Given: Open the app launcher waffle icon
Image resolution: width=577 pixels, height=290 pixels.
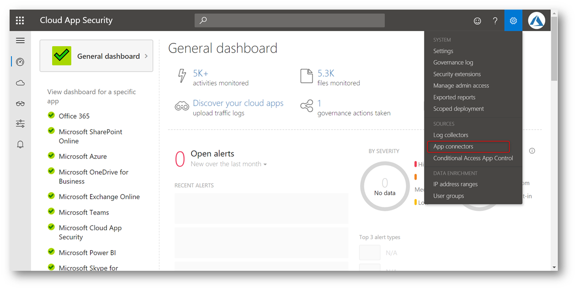Looking at the screenshot, I should click(x=20, y=21).
